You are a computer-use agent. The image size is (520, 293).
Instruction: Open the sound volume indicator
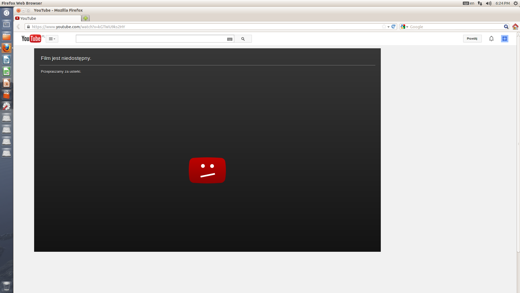pos(489,3)
